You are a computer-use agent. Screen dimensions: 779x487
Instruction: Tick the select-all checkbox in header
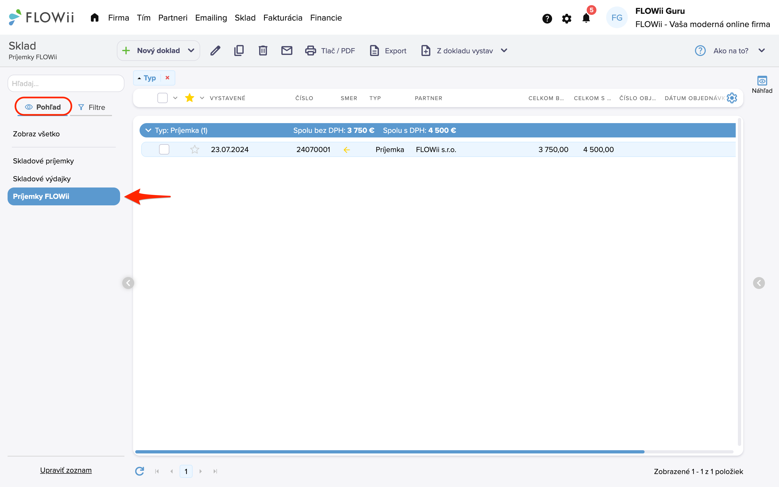click(x=163, y=98)
